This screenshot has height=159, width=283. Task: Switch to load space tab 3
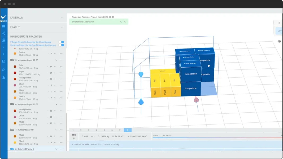(88, 130)
